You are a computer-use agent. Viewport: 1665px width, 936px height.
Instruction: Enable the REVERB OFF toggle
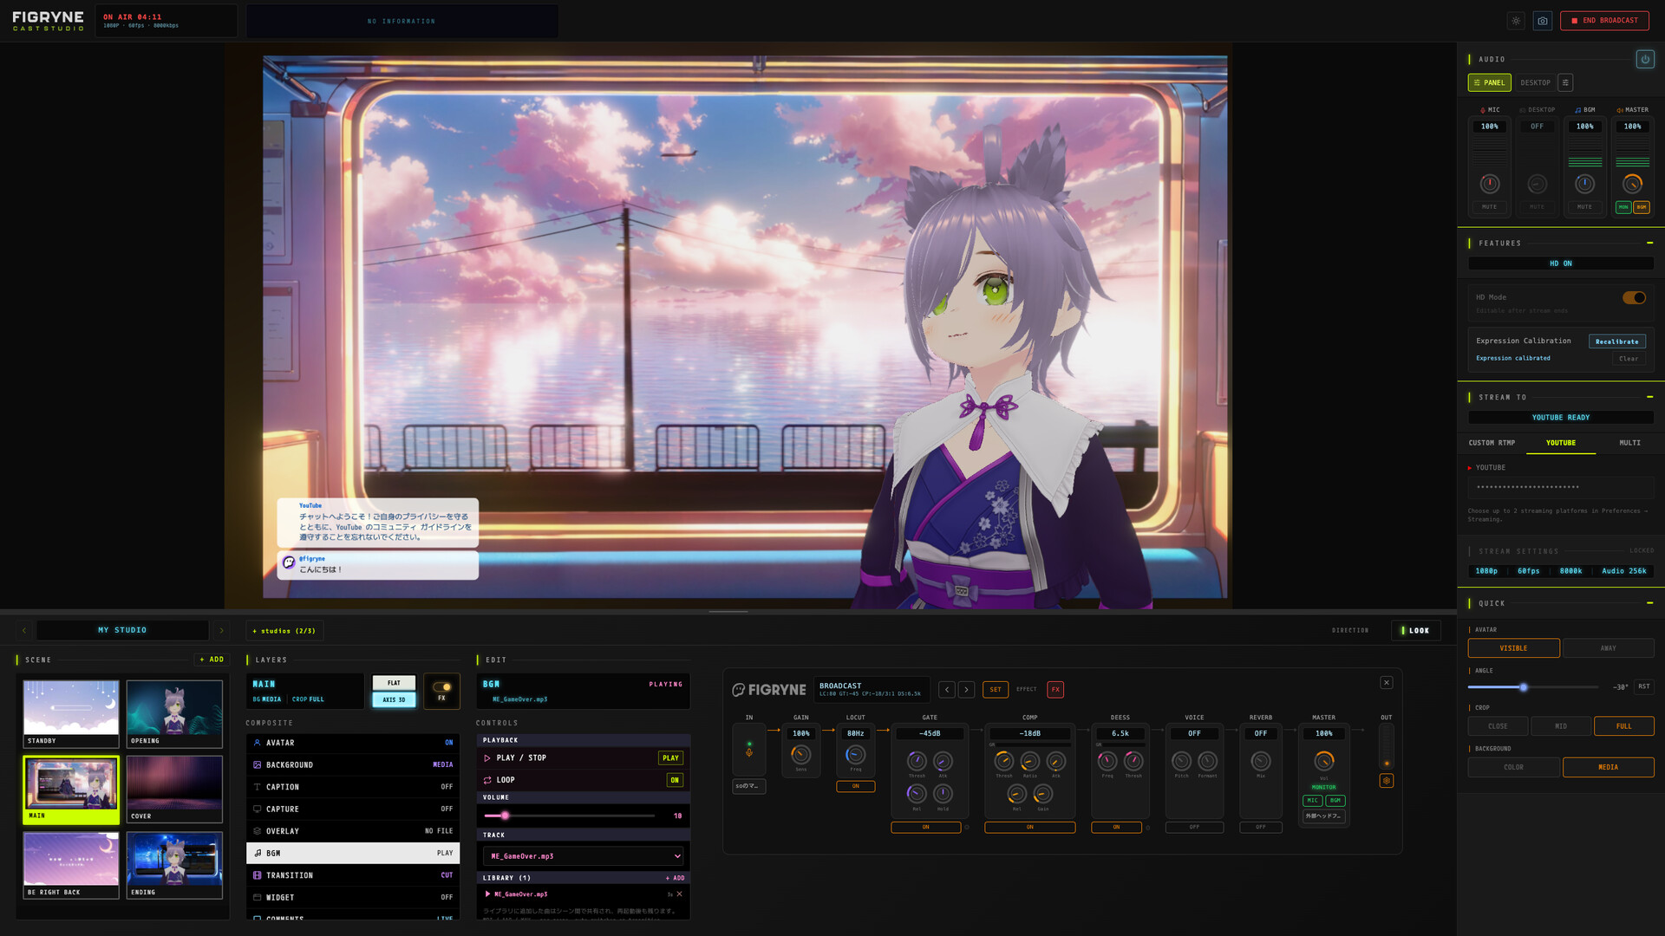(1260, 828)
